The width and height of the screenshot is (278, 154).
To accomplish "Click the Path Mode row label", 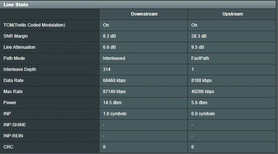I will [14, 58].
